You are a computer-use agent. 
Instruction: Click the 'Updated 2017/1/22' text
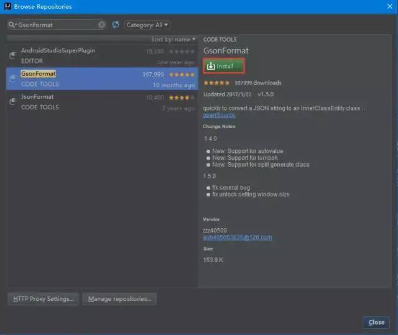(228, 94)
